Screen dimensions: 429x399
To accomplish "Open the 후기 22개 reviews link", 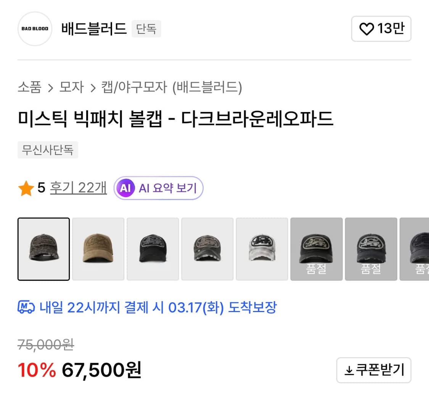I will pyautogui.click(x=78, y=188).
